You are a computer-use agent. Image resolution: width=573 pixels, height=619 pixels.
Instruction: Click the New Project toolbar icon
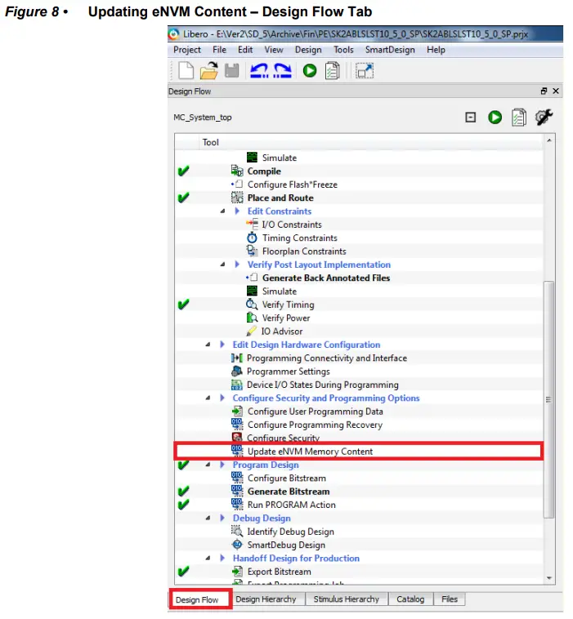[x=186, y=71]
